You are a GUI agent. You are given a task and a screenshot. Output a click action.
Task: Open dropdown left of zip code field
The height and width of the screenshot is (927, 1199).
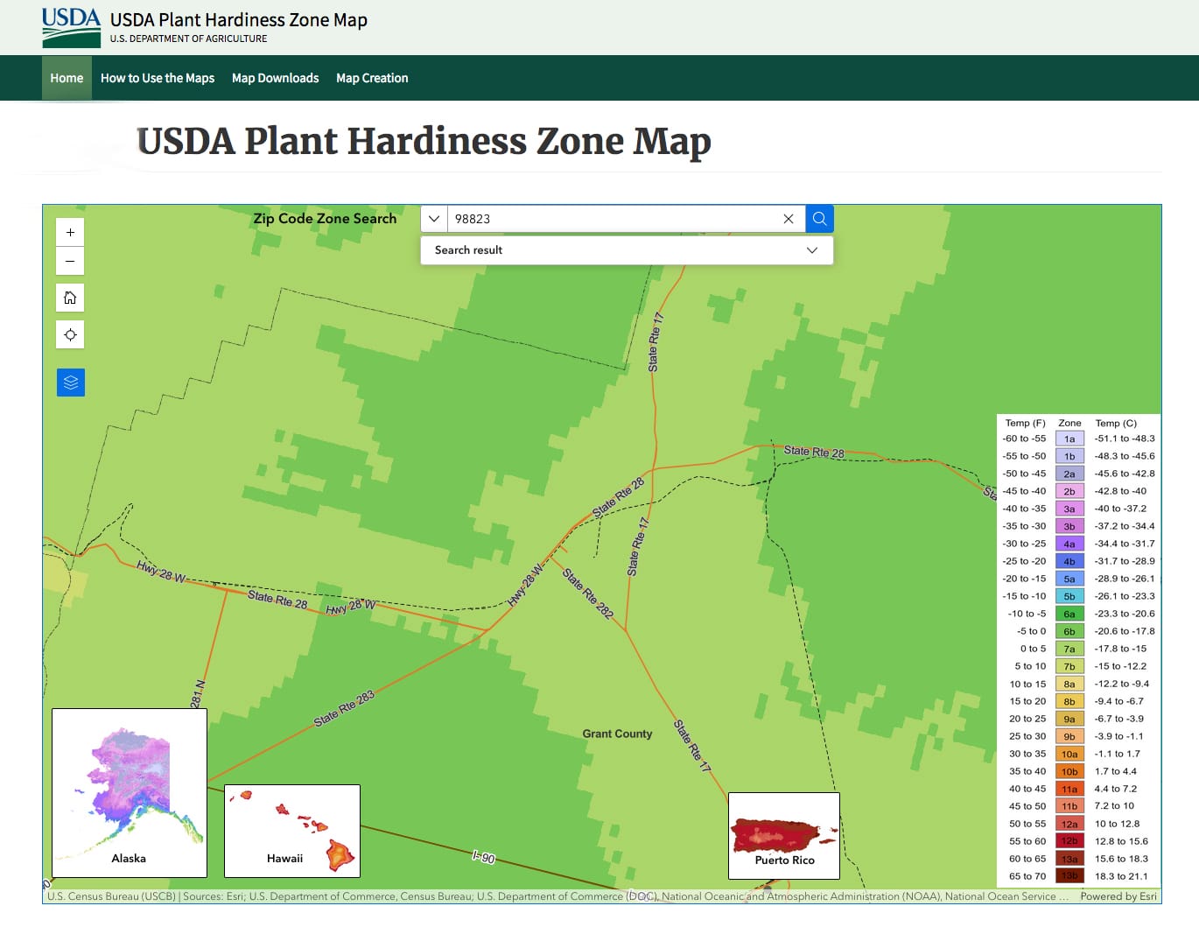(x=434, y=219)
